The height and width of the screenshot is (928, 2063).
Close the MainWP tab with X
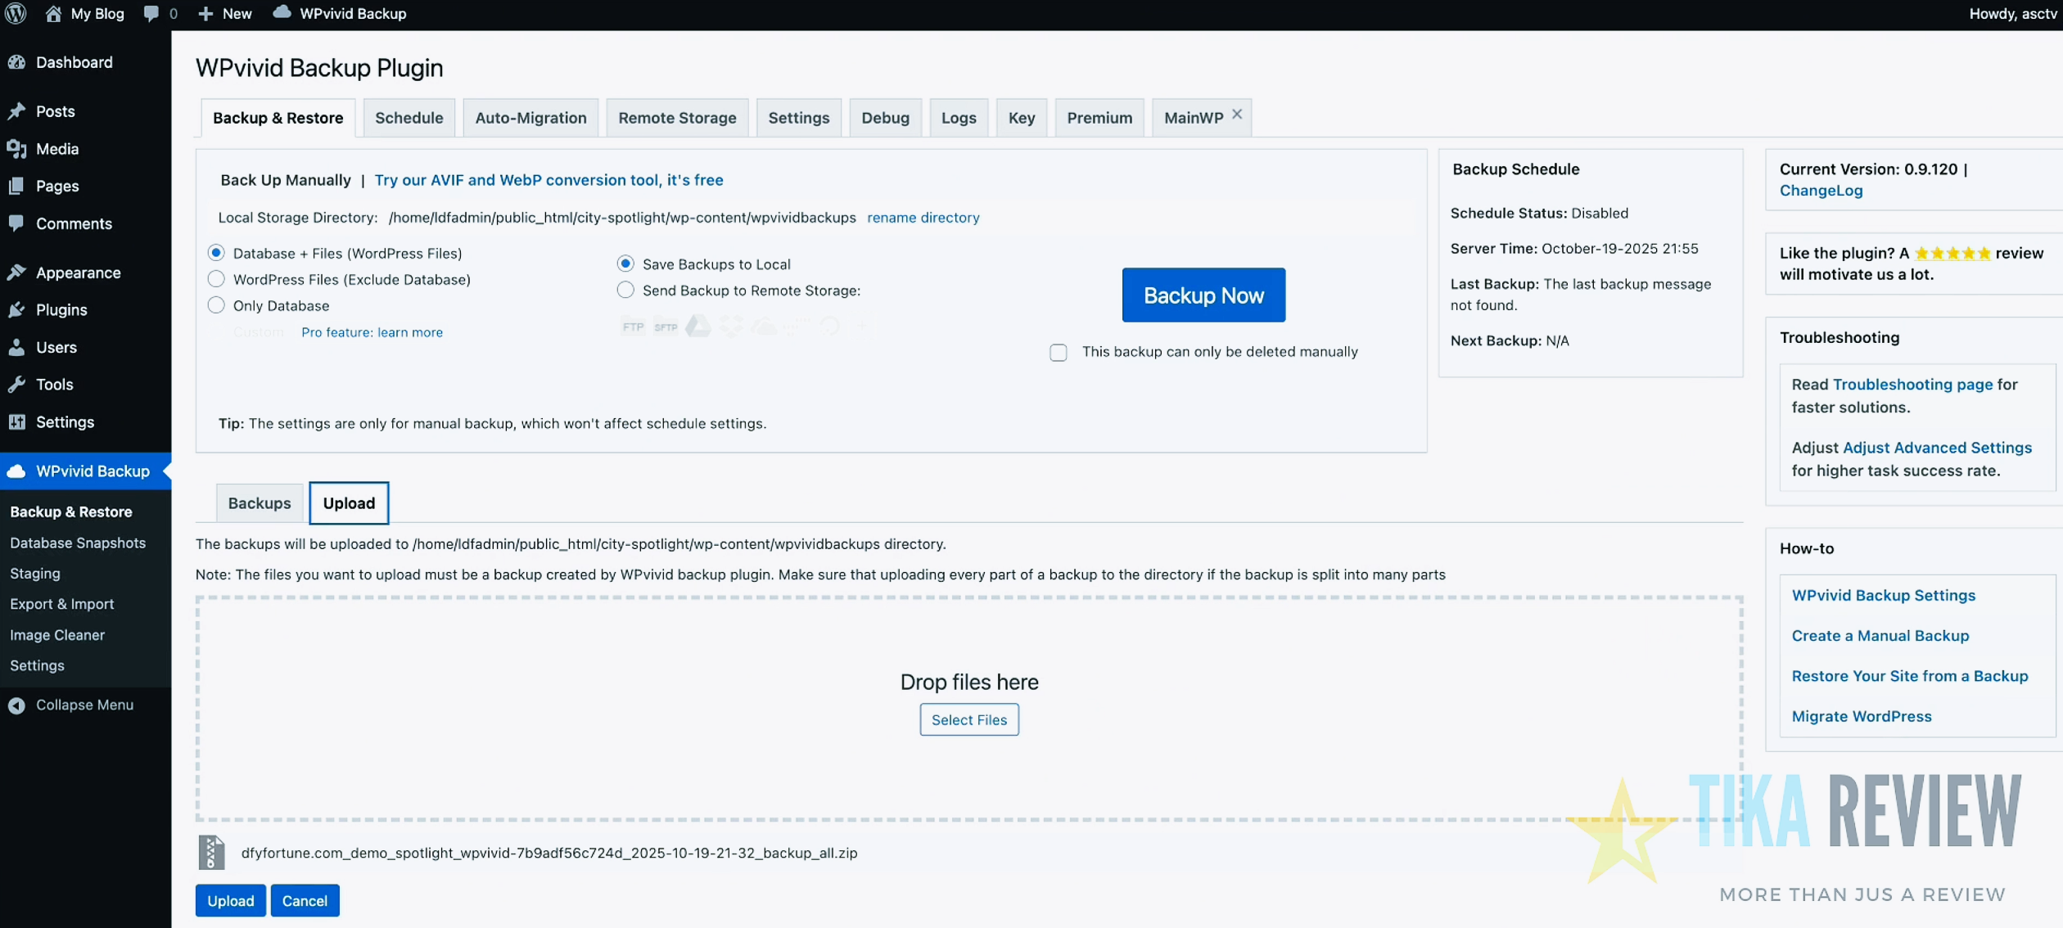[1236, 114]
